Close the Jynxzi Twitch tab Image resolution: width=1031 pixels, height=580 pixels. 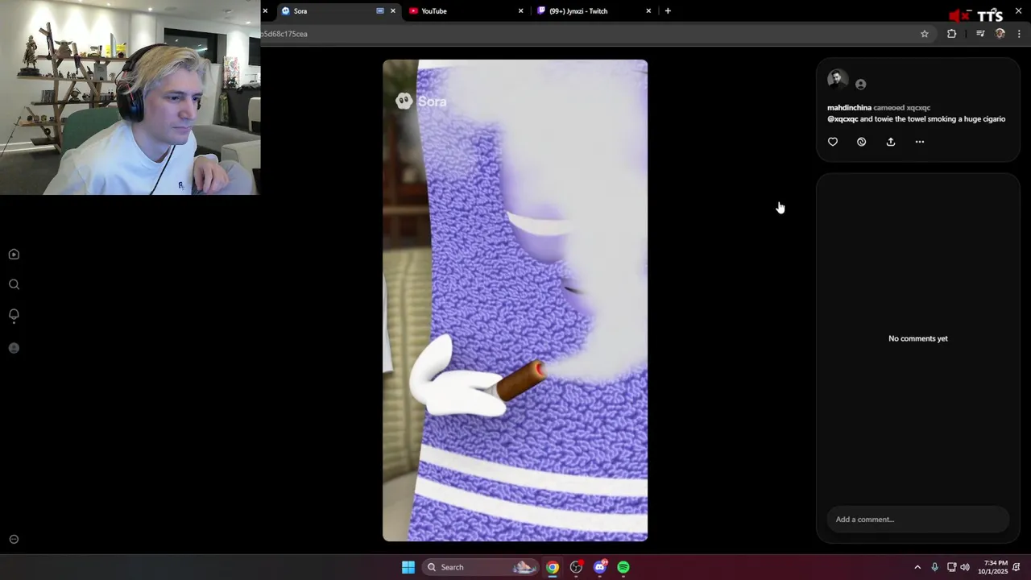pyautogui.click(x=648, y=11)
